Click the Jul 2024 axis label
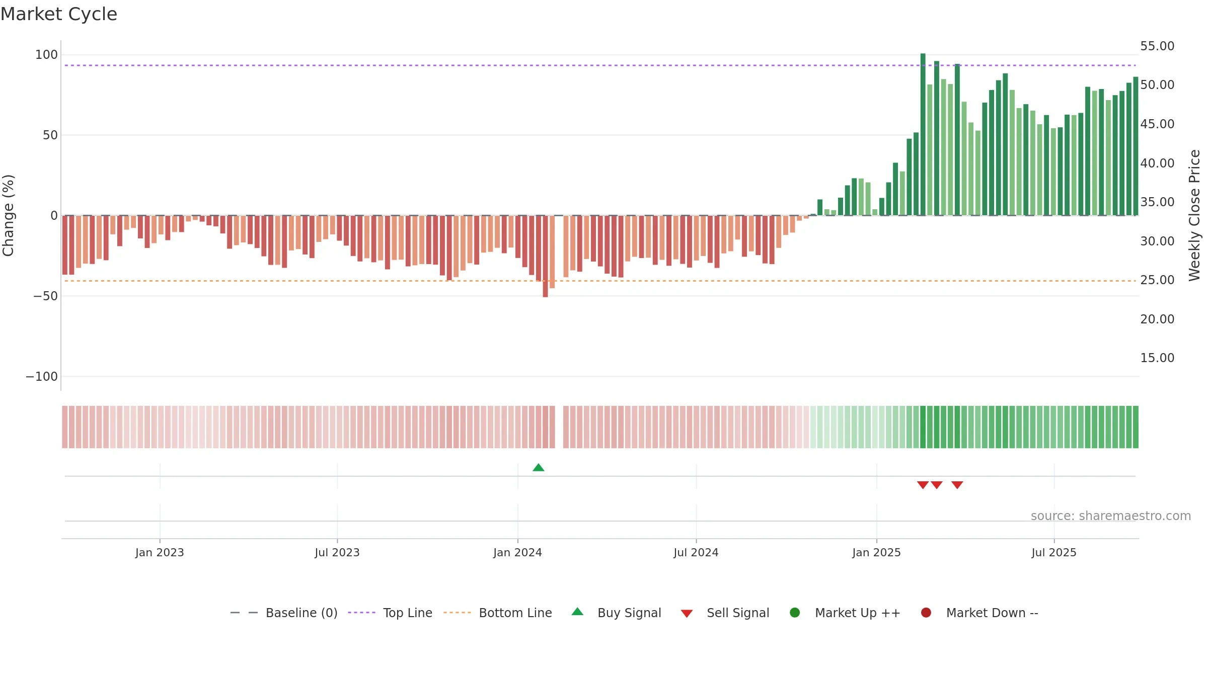The image size is (1208, 679). click(x=696, y=553)
